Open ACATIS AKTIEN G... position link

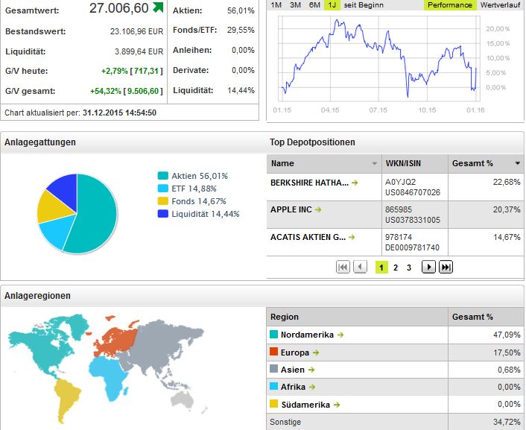[x=308, y=237]
